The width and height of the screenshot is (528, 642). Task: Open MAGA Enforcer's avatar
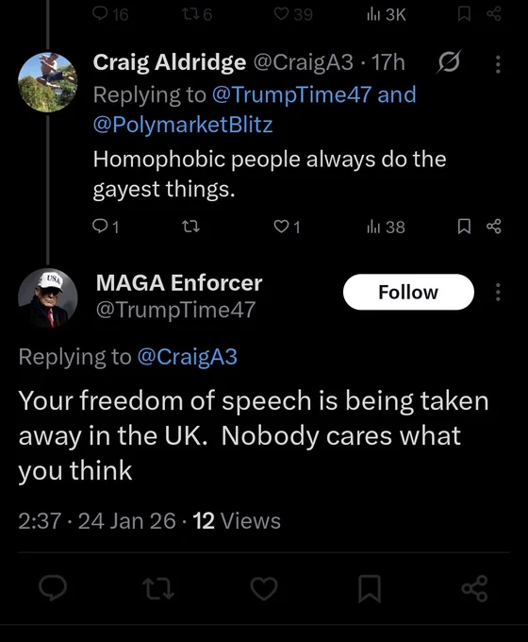pos(48,298)
